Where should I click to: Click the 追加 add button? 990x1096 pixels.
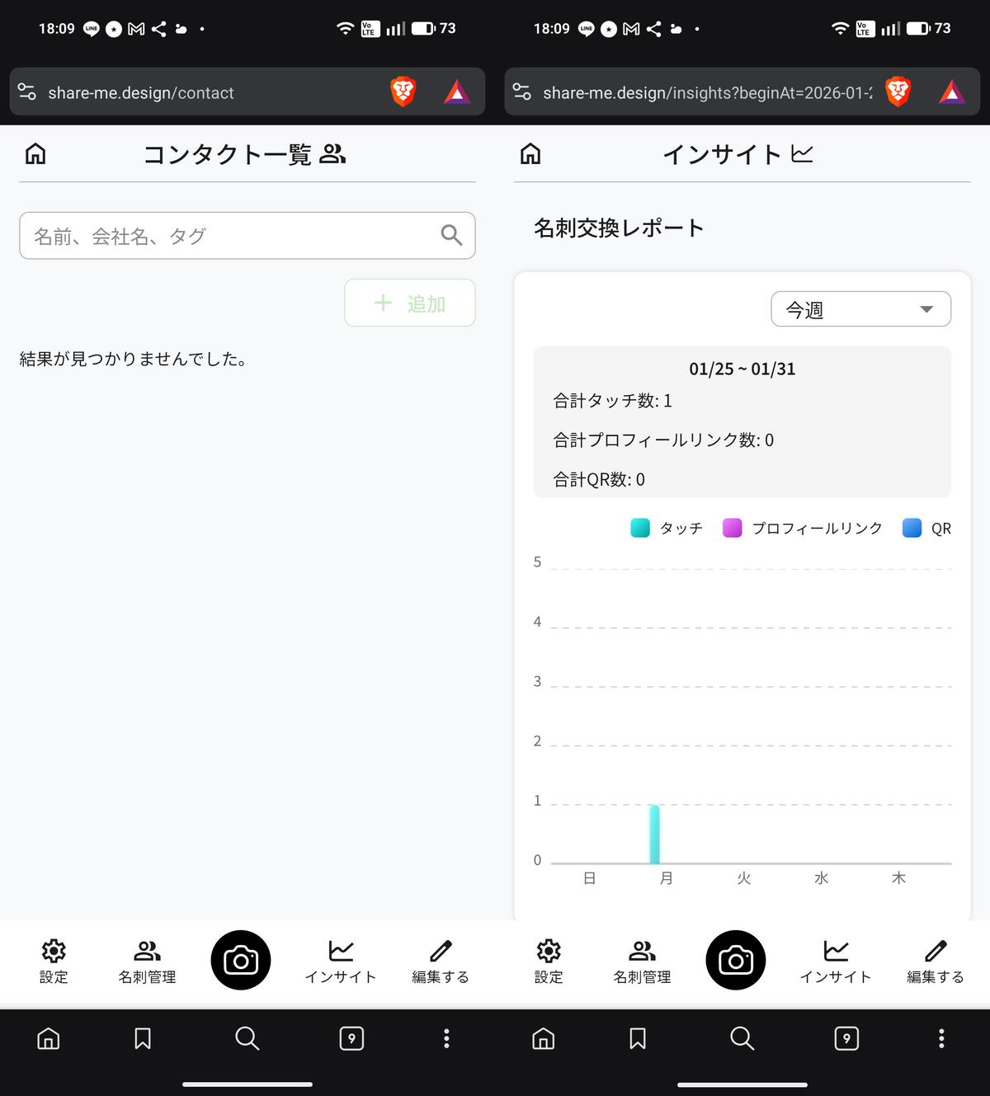pyautogui.click(x=409, y=303)
